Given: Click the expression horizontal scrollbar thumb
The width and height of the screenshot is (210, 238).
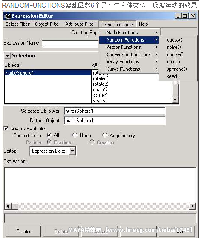Looking at the screenshot, I should 15,206.
